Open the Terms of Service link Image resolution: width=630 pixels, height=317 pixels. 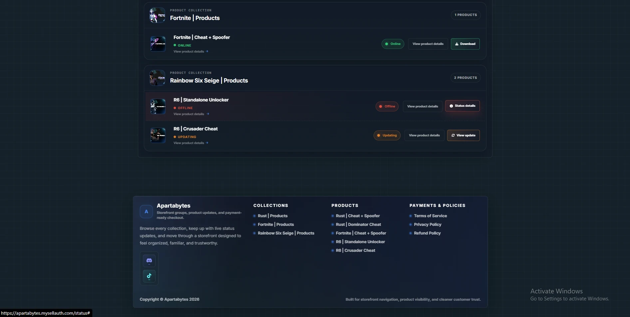[x=430, y=216]
